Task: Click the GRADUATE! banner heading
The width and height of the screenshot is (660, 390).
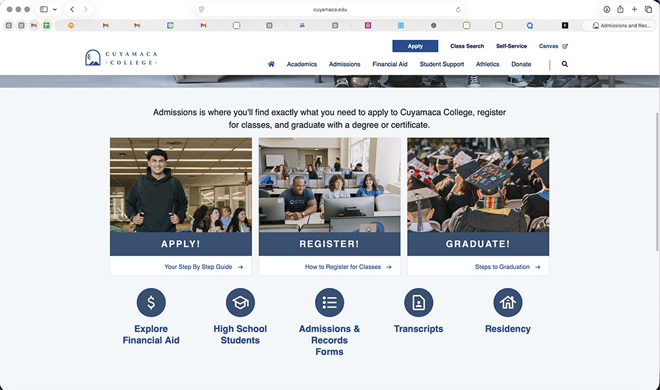Action: 478,244
